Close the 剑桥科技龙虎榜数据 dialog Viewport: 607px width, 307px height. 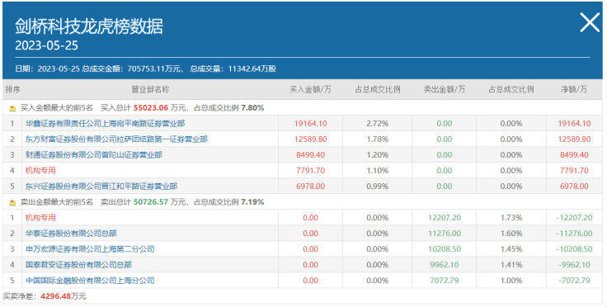[x=590, y=22]
